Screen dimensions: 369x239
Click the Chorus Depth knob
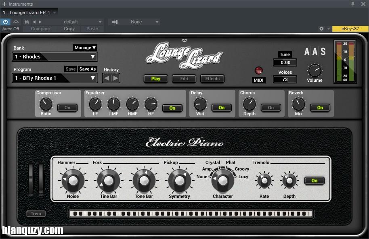click(x=249, y=104)
